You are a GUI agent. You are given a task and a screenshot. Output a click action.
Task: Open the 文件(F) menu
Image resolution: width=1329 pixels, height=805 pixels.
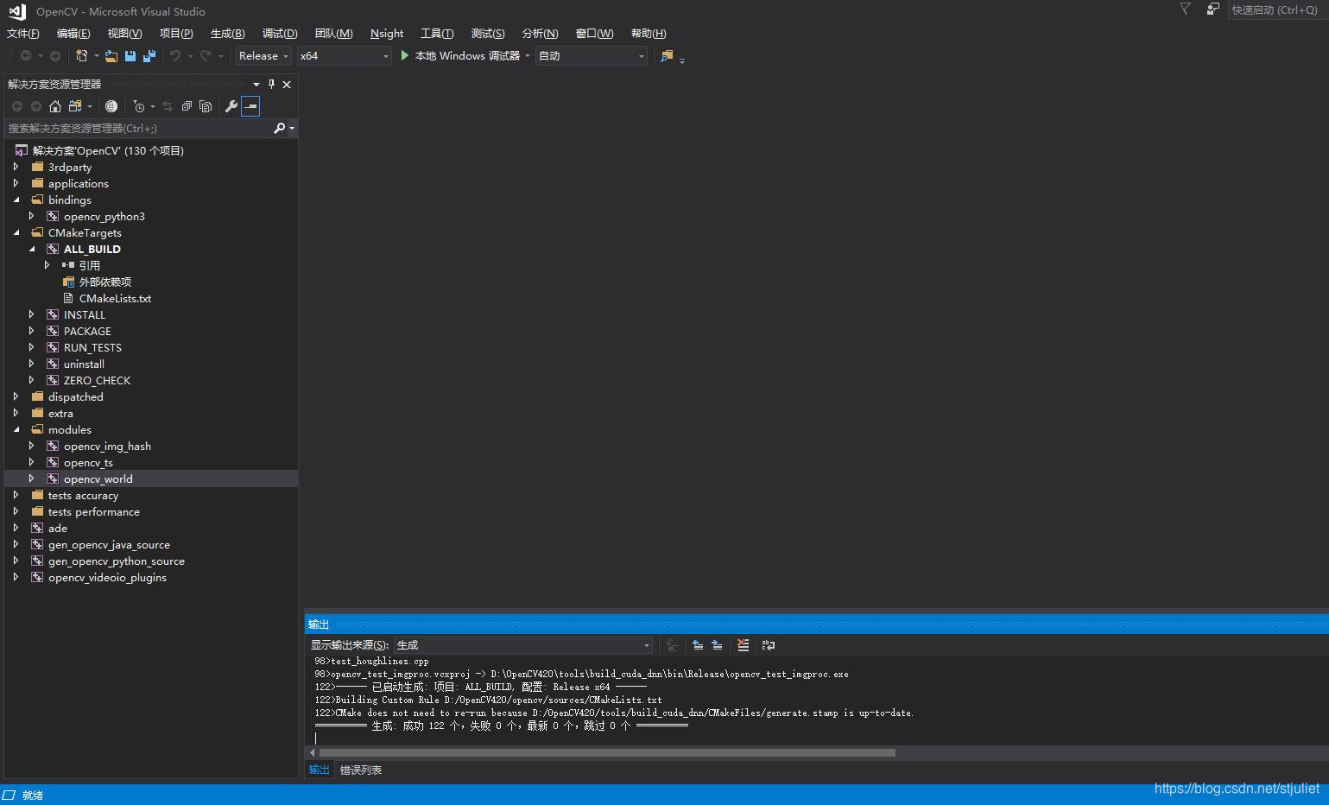(x=23, y=34)
